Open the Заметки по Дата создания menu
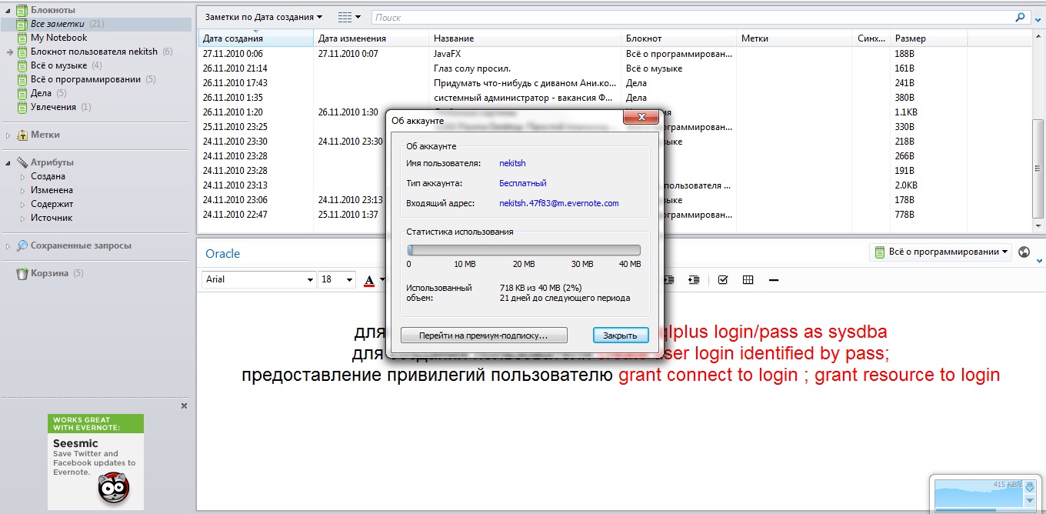Image resolution: width=1046 pixels, height=514 pixels. (264, 17)
